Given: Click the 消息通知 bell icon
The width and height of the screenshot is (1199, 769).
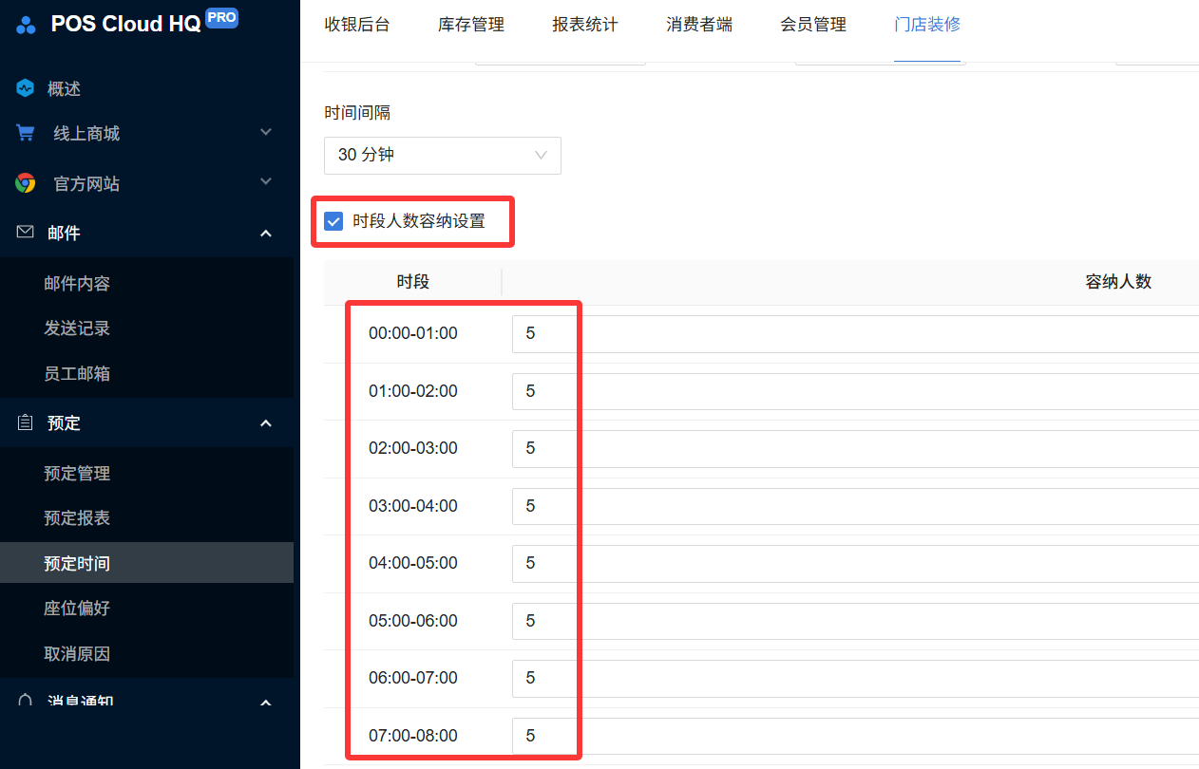Looking at the screenshot, I should pos(26,701).
